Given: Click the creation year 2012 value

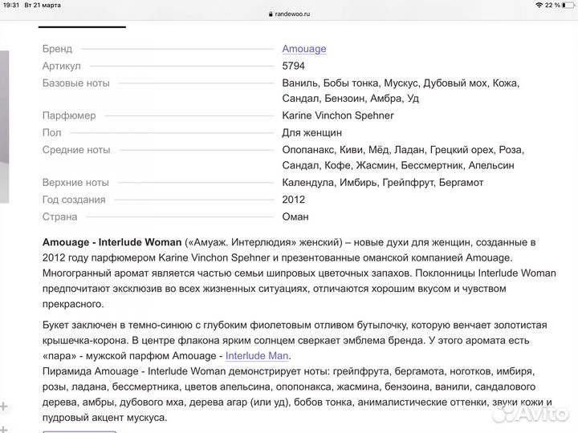Looking at the screenshot, I should [294, 200].
